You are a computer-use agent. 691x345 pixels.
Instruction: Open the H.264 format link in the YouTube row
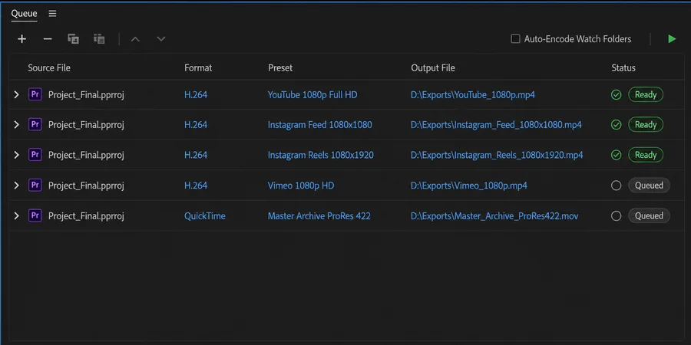tap(196, 94)
